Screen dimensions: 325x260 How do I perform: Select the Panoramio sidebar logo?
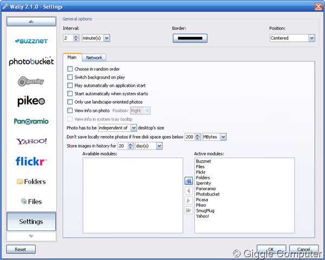31,121
